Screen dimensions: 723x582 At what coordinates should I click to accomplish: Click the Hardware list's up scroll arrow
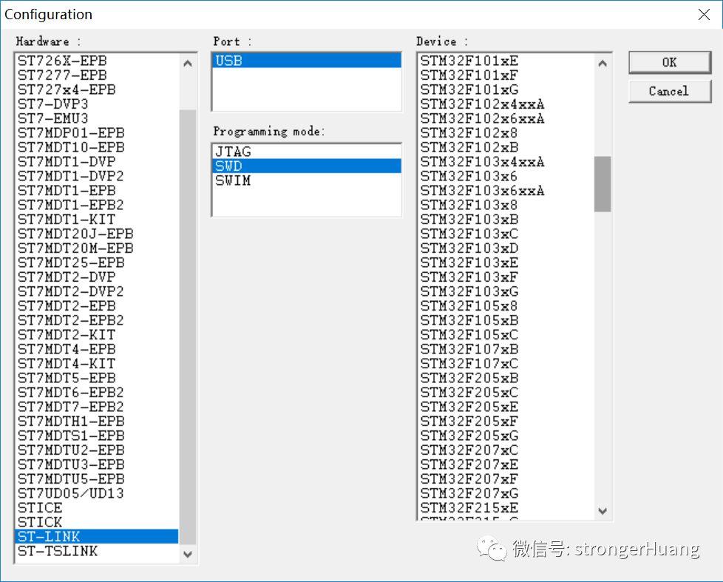tap(188, 63)
